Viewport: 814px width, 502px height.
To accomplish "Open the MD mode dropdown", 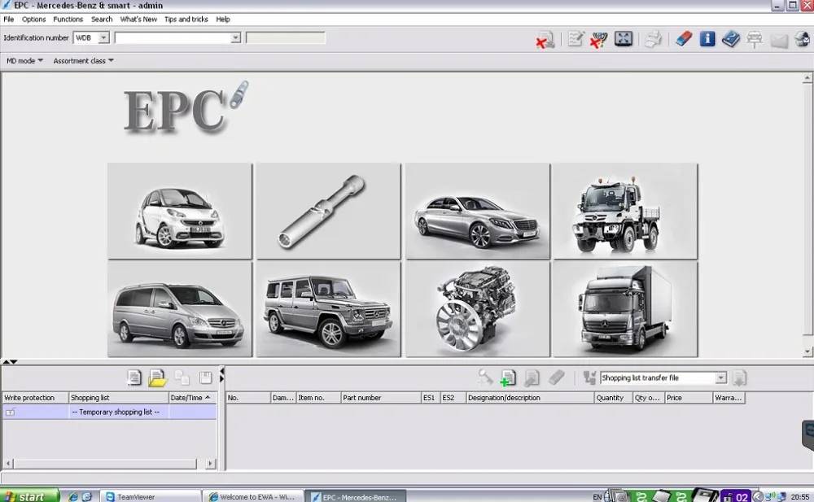I will pos(24,61).
